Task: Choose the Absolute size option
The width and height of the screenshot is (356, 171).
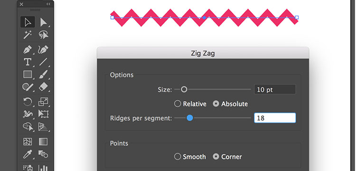Action: pyautogui.click(x=230, y=104)
